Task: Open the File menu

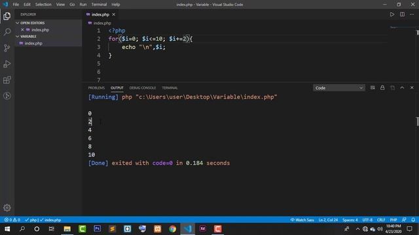Action: [16, 5]
